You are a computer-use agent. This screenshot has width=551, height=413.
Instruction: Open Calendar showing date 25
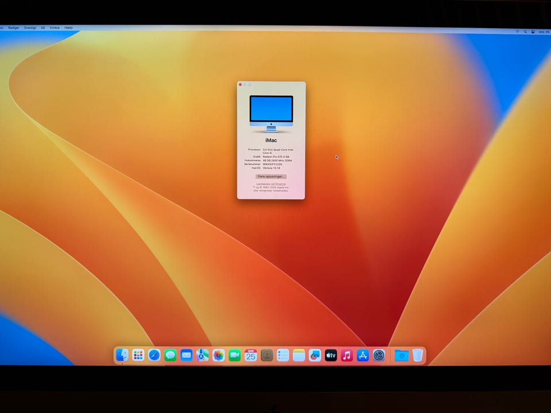click(x=251, y=355)
